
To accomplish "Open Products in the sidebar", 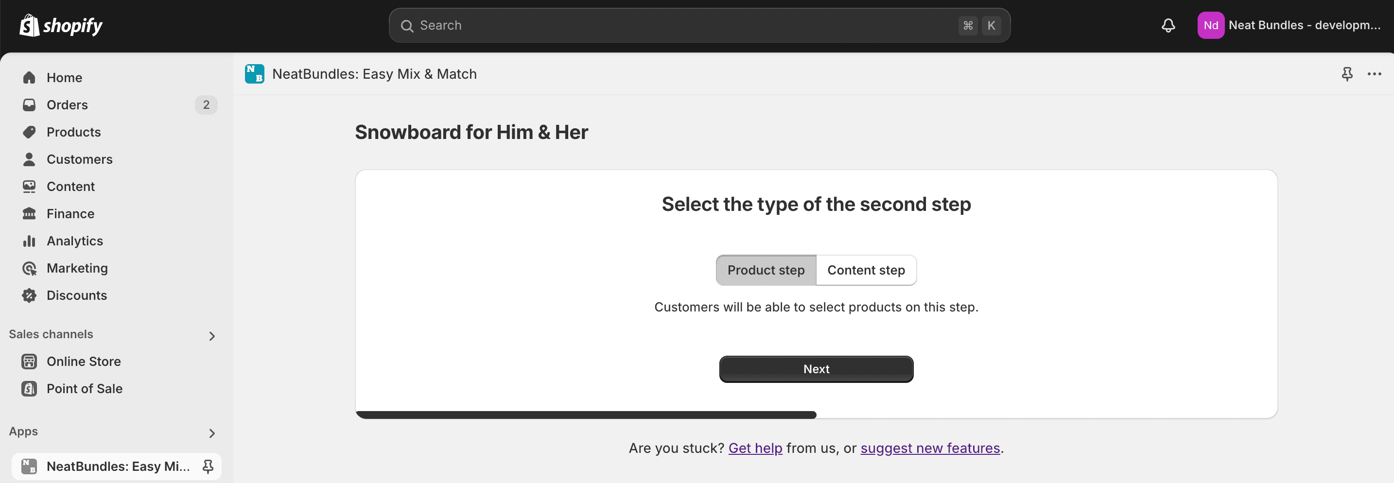I will click(x=116, y=132).
